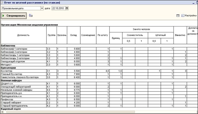Click the Настройки list icon

pos(183,16)
